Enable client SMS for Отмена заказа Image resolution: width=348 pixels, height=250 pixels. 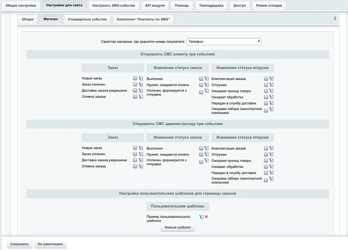pos(135,97)
